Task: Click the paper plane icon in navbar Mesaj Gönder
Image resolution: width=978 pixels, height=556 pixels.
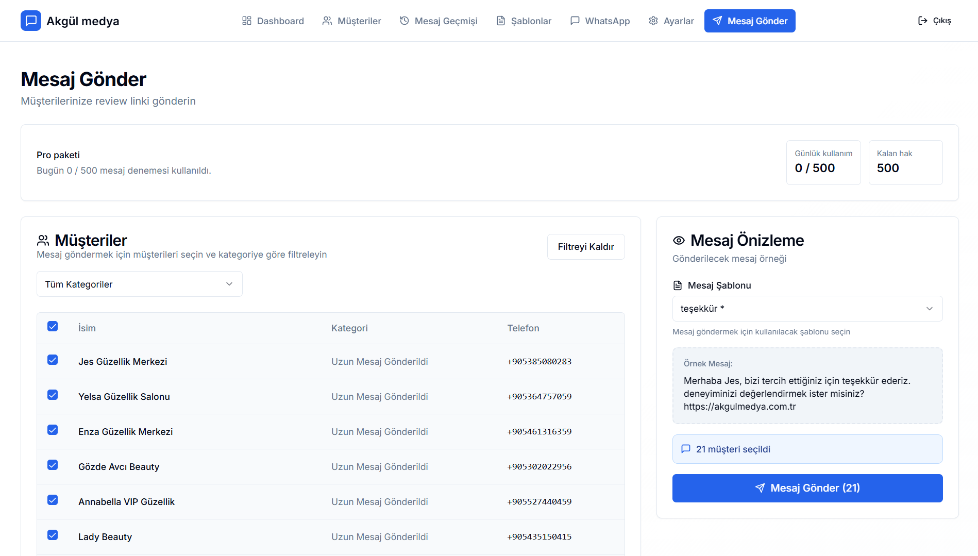Action: click(x=717, y=21)
